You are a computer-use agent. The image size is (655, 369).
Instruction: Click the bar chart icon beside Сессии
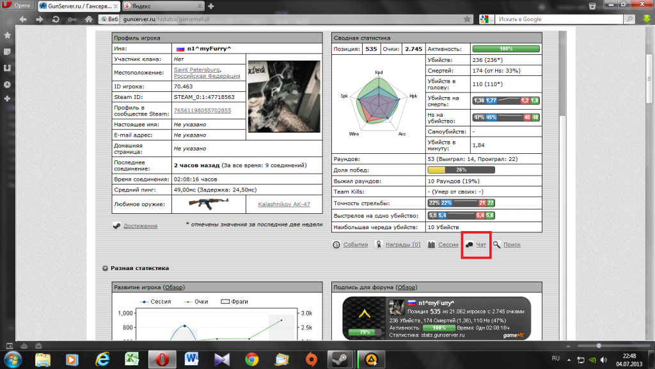pyautogui.click(x=431, y=245)
